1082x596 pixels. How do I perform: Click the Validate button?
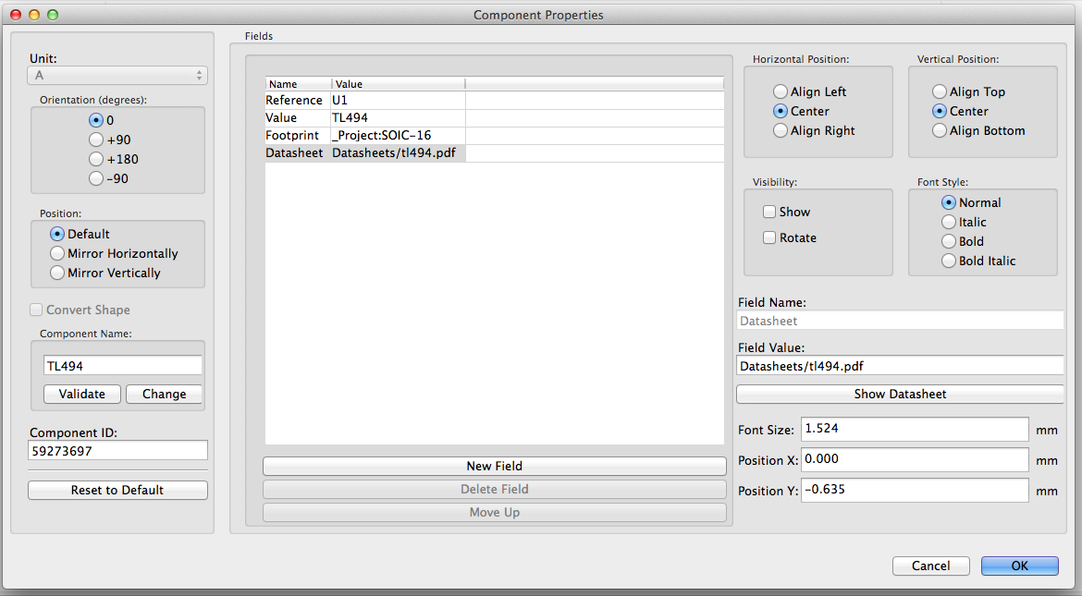tap(82, 394)
